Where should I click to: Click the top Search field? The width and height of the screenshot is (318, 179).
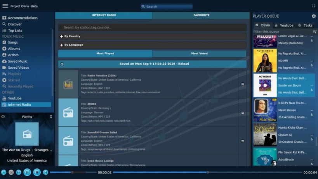coord(167,7)
